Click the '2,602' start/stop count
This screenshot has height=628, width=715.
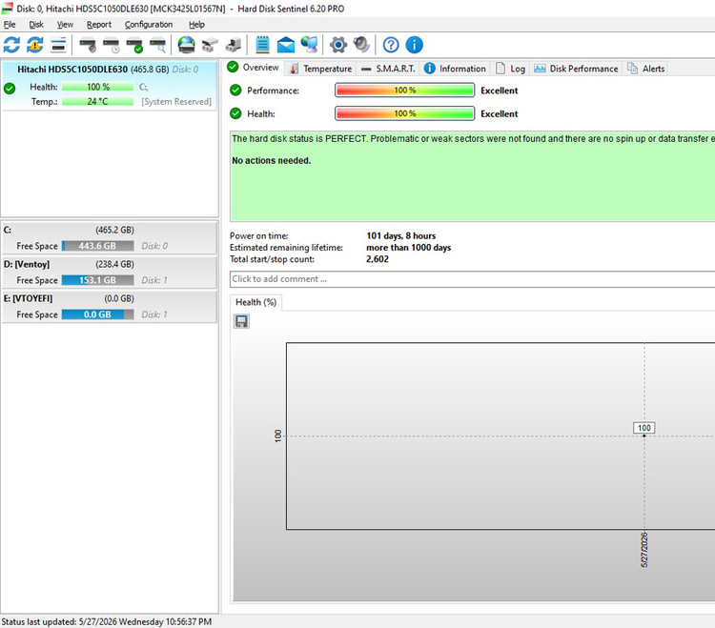pos(378,259)
